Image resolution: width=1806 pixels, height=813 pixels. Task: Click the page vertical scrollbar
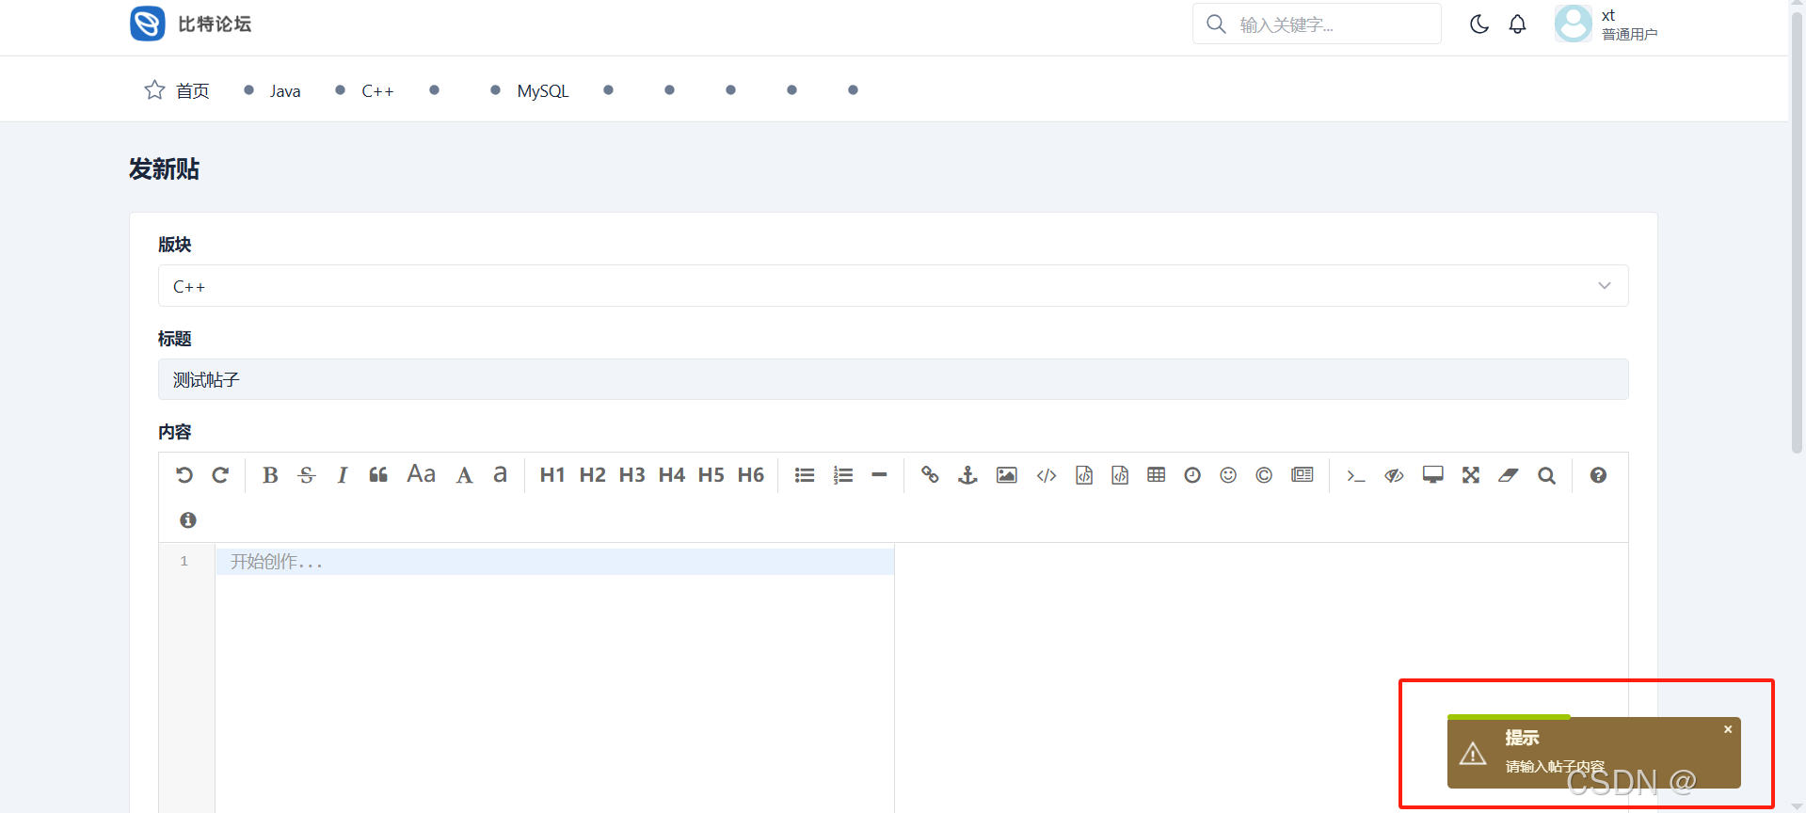pyautogui.click(x=1798, y=233)
